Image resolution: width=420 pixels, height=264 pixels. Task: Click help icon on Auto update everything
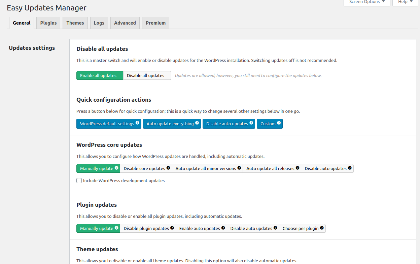click(197, 123)
